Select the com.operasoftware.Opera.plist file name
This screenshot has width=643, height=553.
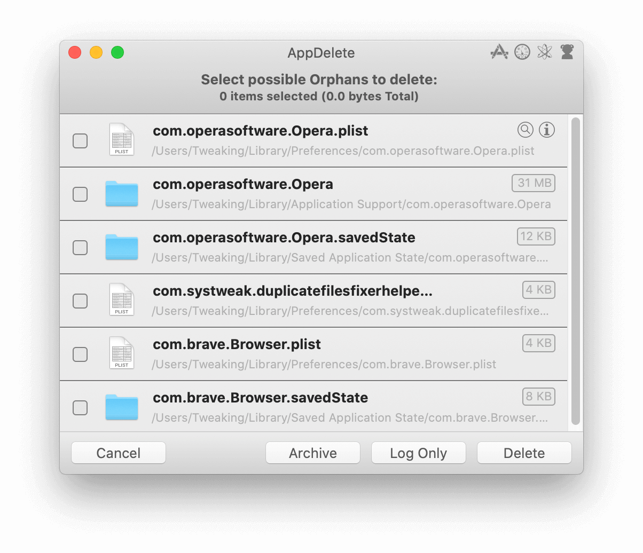click(261, 131)
